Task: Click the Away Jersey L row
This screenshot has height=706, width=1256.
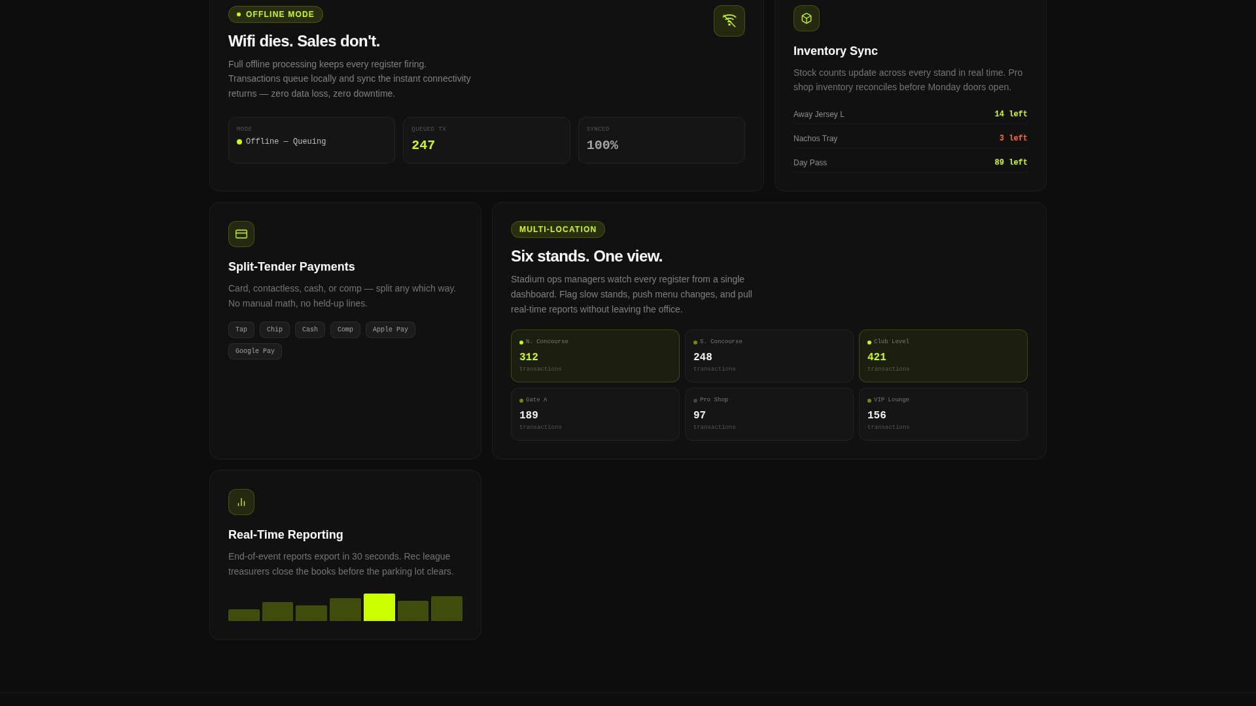Action: [911, 114]
